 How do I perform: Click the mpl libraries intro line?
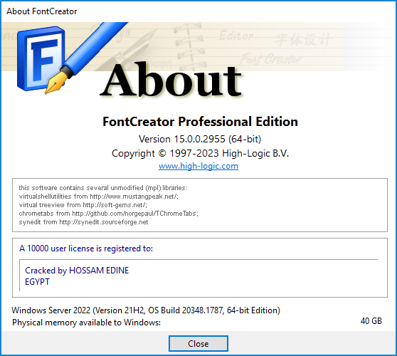click(103, 188)
